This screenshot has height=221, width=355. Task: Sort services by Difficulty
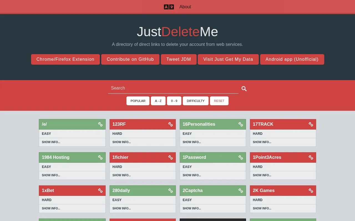(x=196, y=101)
